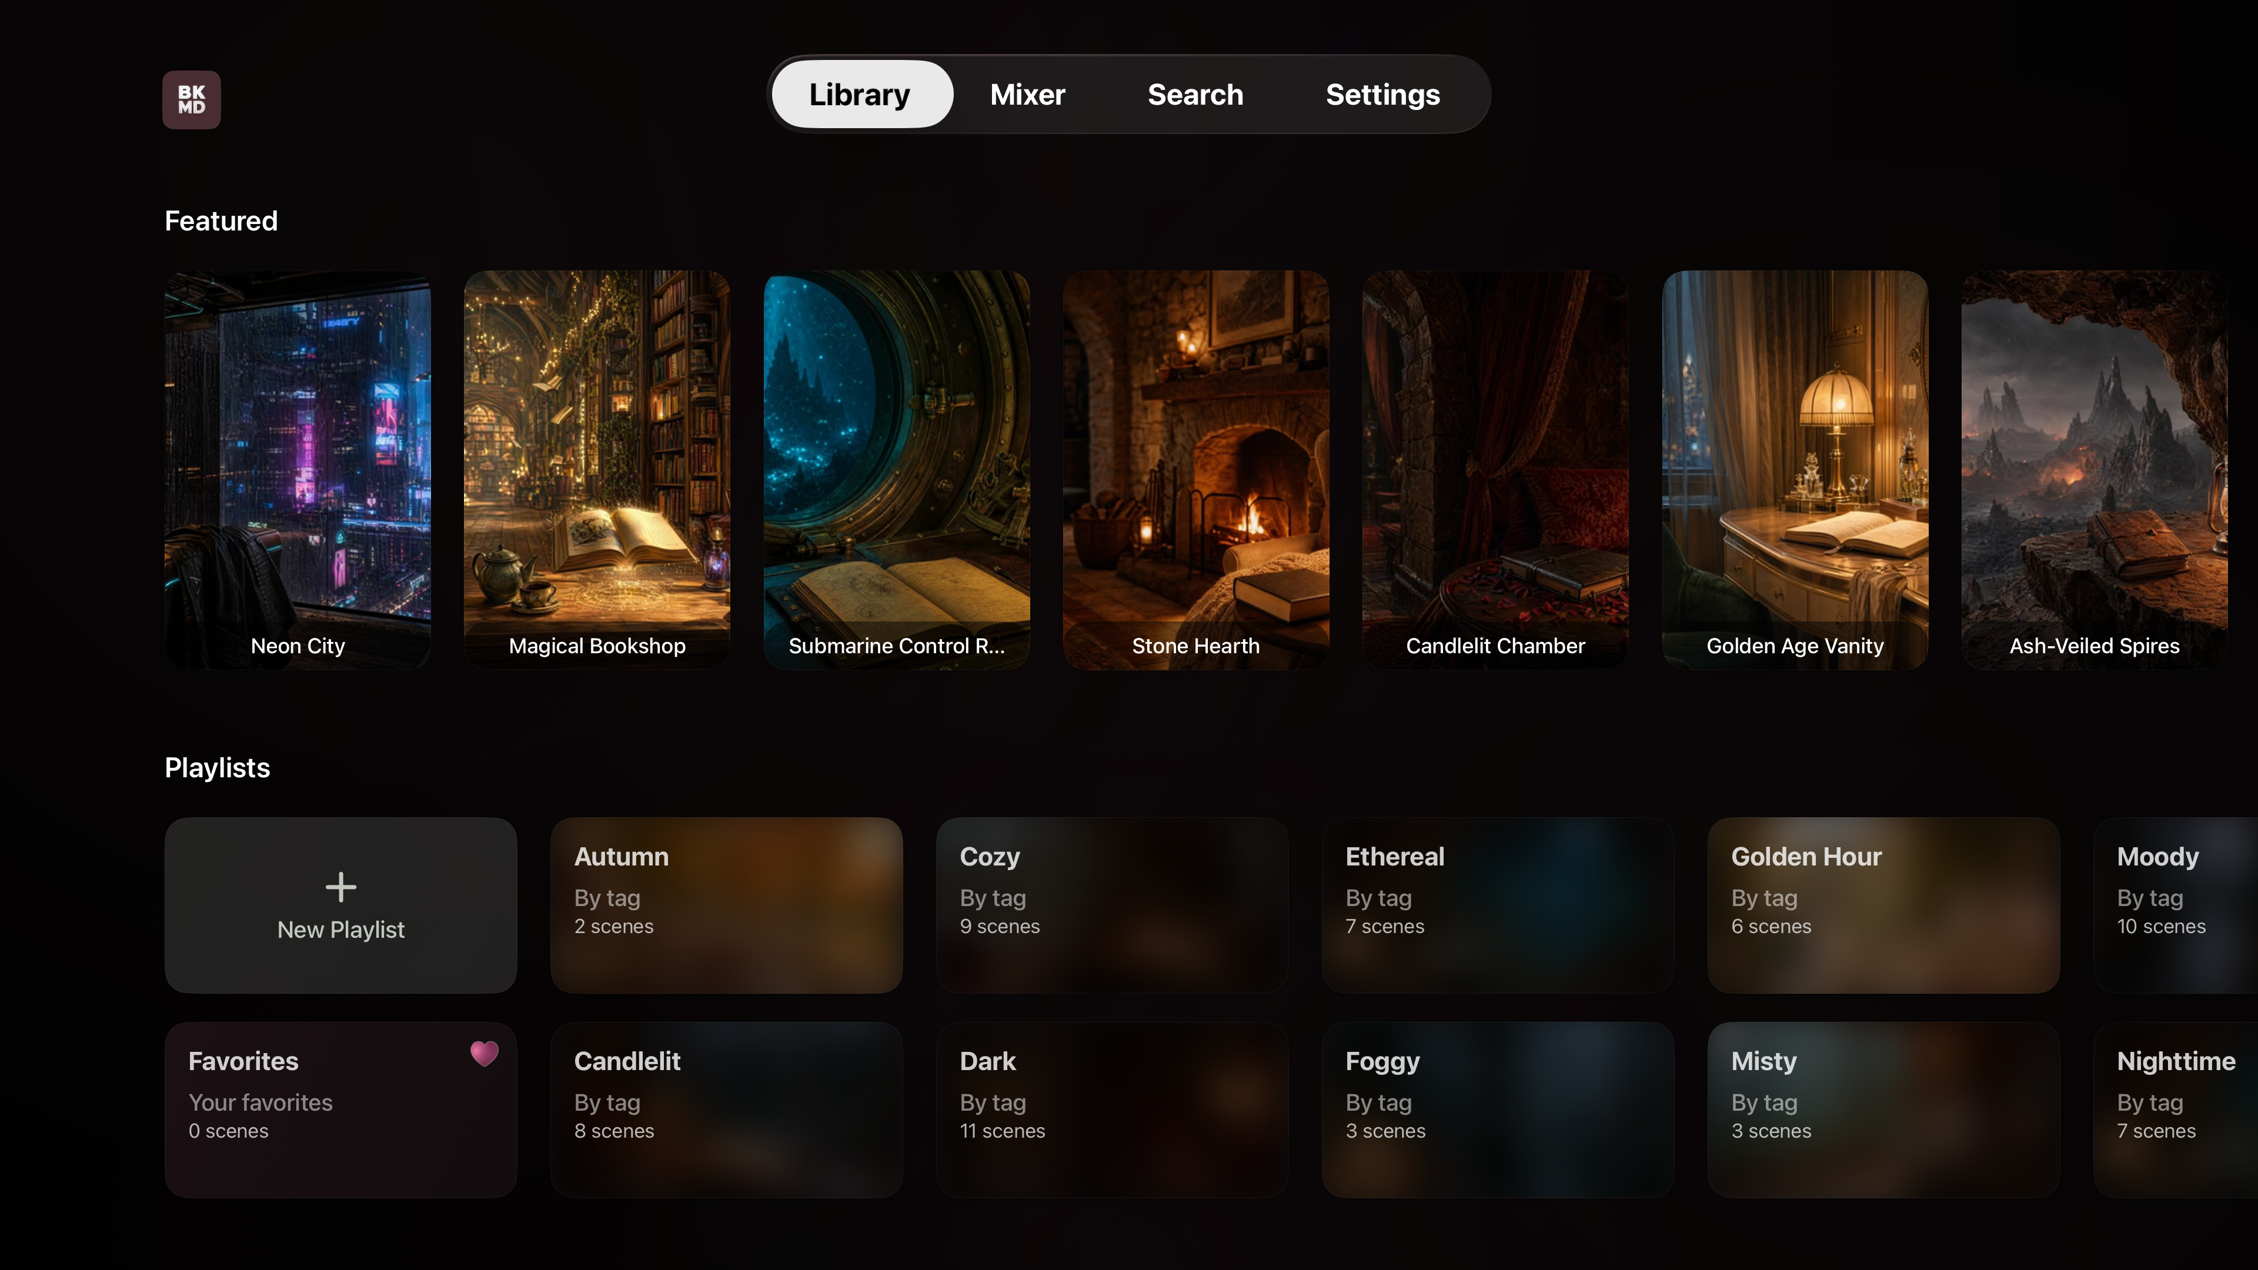Viewport: 2258px width, 1270px height.
Task: Click the heart icon on Favorites
Action: [x=484, y=1052]
